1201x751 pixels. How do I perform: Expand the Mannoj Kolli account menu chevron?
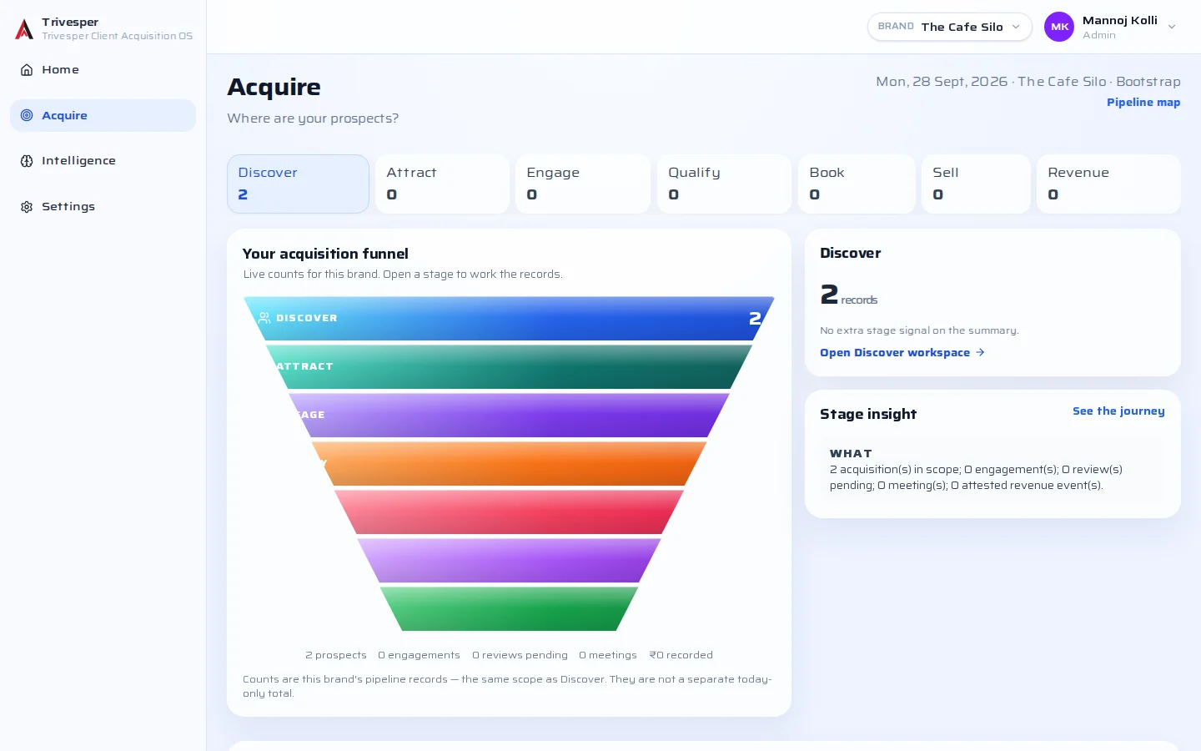click(1172, 27)
